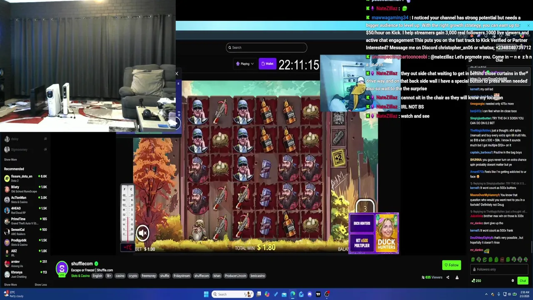Open the microphone tray icon

click(x=499, y=294)
